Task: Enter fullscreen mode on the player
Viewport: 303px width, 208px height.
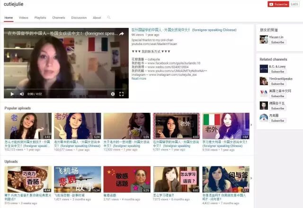Action: coord(121,94)
